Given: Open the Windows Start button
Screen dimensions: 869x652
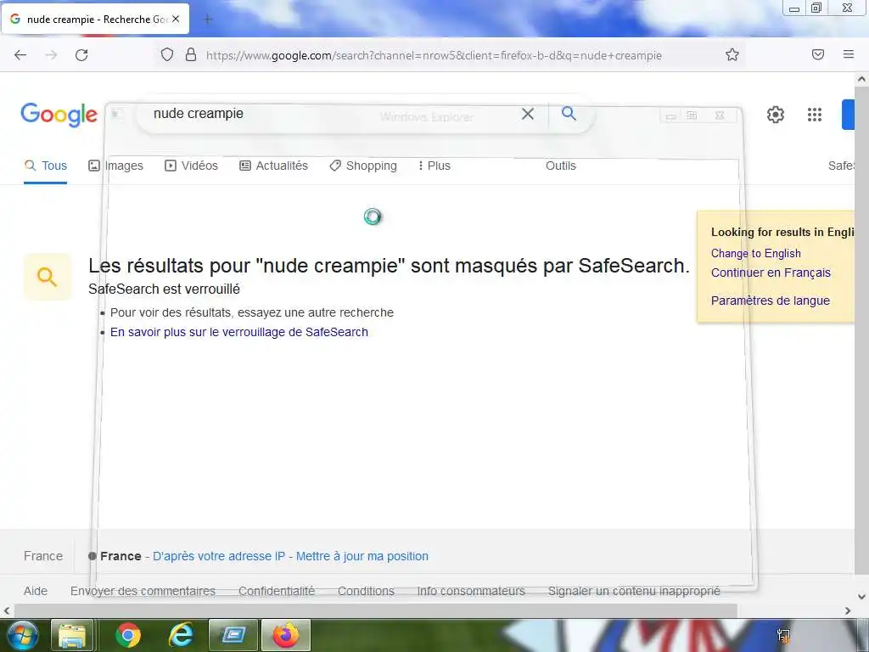Looking at the screenshot, I should click(23, 635).
